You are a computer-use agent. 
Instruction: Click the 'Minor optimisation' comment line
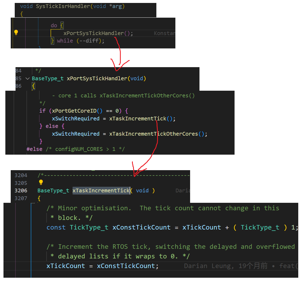(x=163, y=208)
